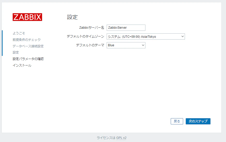Viewport: 226px width, 142px height.
Task: Select the 設定 step in sidebar
Action: 16,53
